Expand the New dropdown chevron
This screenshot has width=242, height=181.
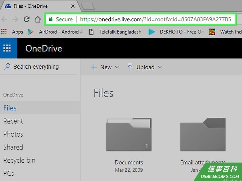(x=117, y=67)
